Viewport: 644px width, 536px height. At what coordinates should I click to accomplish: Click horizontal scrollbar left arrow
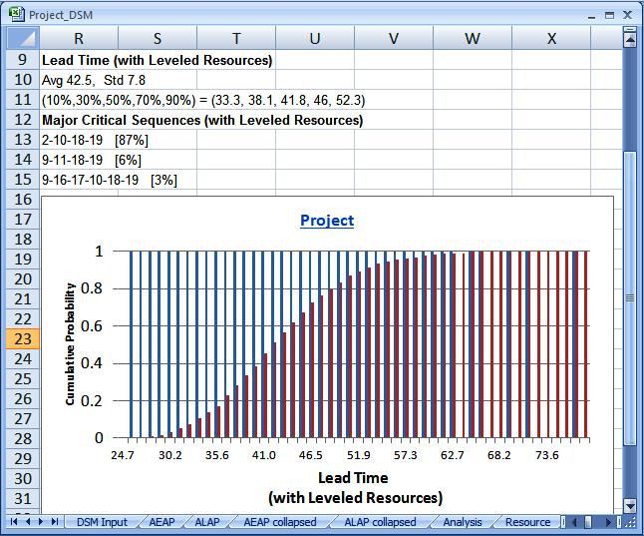point(574,522)
